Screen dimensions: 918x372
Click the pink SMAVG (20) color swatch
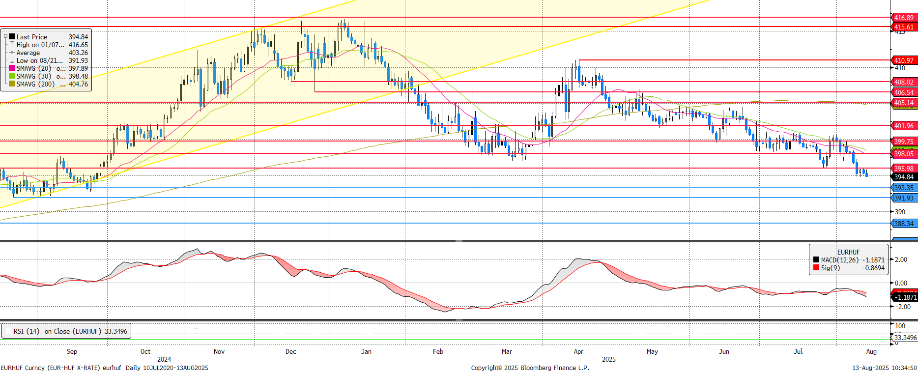[x=12, y=68]
